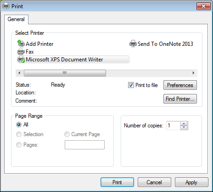Decrease number of copies with down arrow
This screenshot has height=192, width=213.
184,127
